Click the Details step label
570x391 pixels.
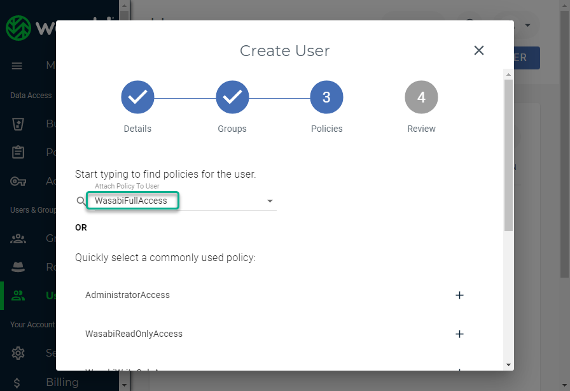click(137, 129)
